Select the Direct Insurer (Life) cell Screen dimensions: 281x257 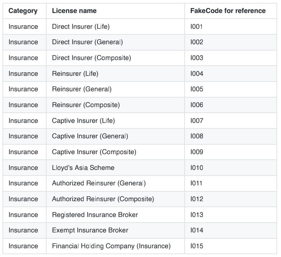[81, 27]
